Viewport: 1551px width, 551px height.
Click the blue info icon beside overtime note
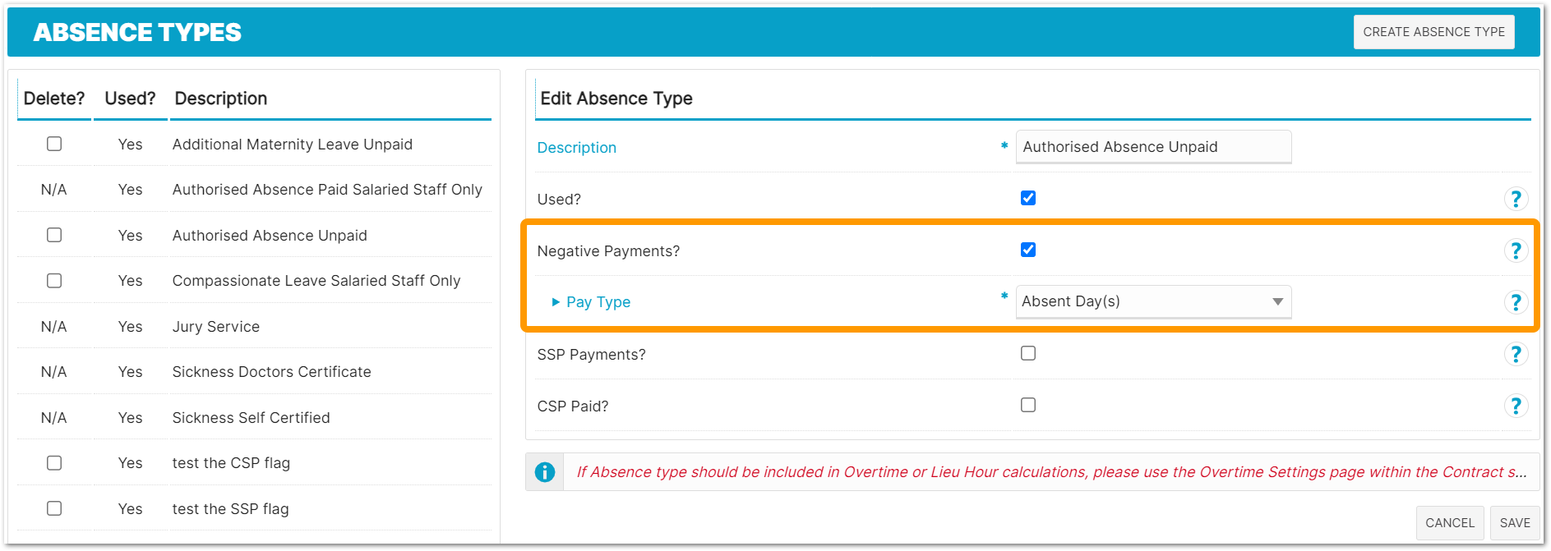545,472
